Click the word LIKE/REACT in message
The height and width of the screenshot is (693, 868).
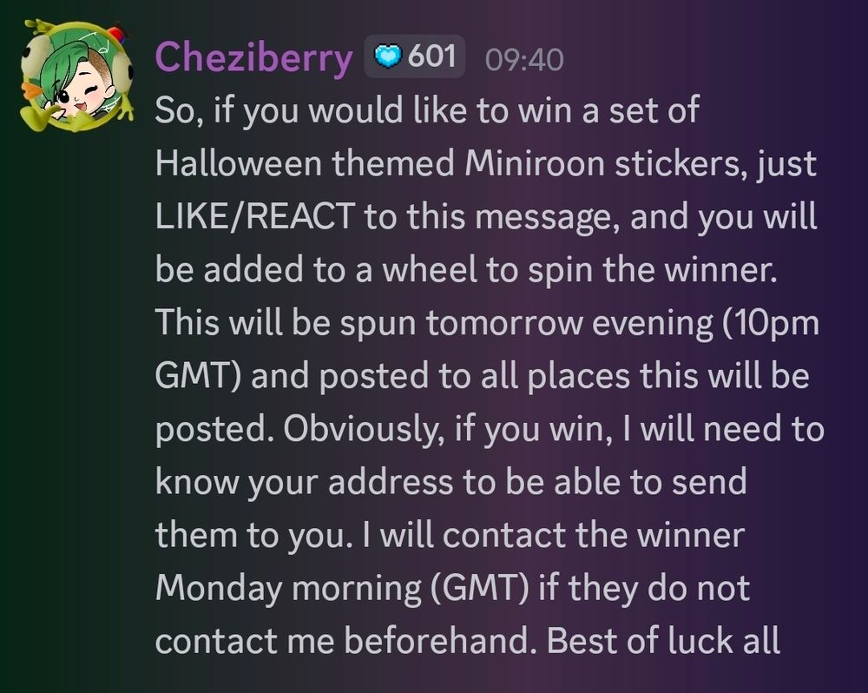(255, 216)
